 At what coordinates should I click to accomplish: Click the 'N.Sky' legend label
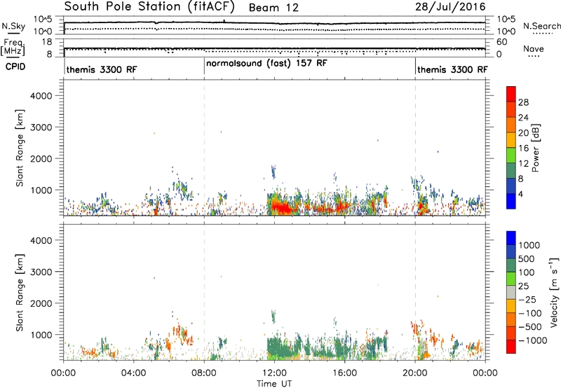[13, 26]
